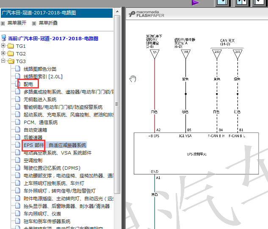Click the 菜单展开 list icon
The width and height of the screenshot is (268, 229).
click(x=3, y=23)
